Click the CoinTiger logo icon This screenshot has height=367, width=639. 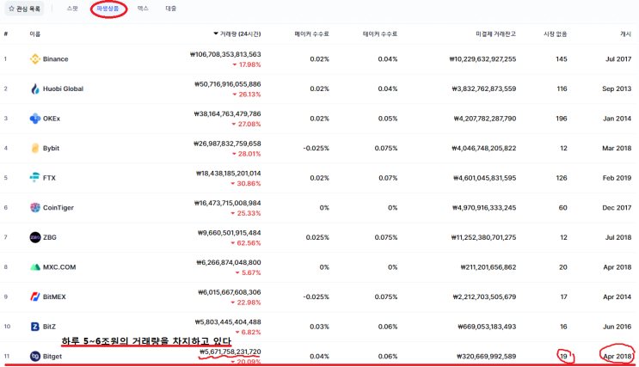(35, 207)
